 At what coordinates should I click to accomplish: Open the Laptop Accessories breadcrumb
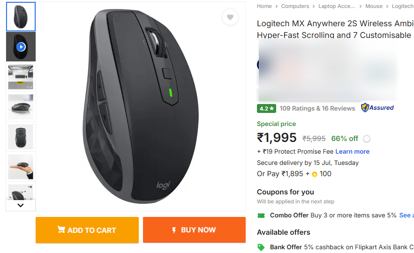(337, 6)
